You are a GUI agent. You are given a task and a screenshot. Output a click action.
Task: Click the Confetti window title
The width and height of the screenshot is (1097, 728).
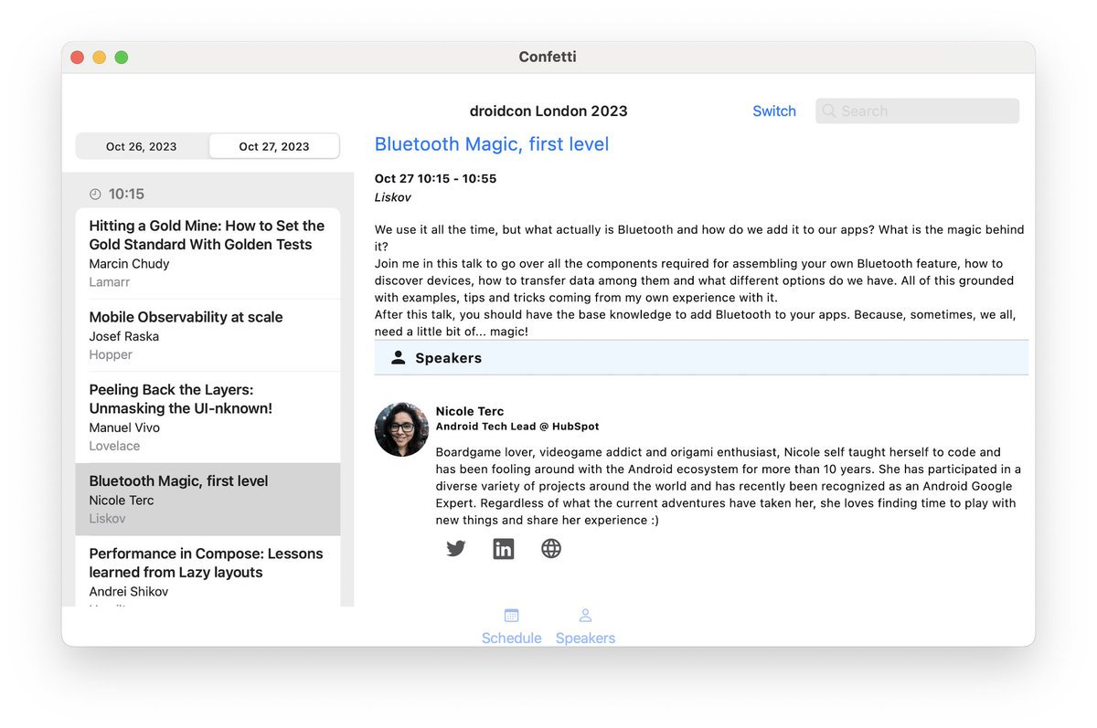548,57
